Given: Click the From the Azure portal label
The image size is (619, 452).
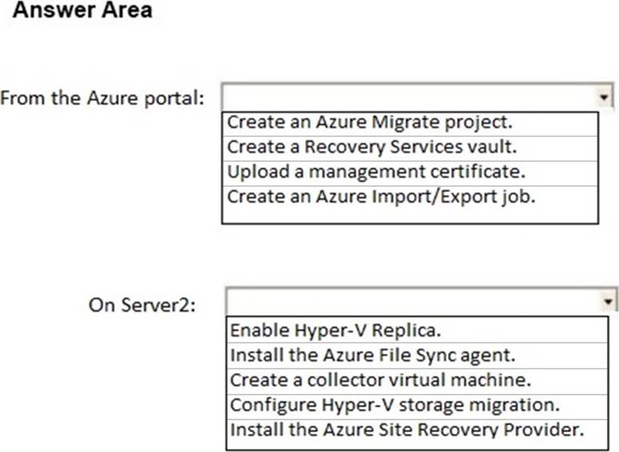Looking at the screenshot, I should click(x=102, y=99).
